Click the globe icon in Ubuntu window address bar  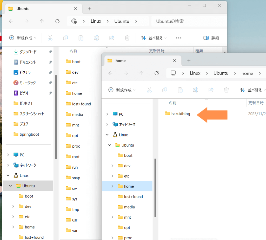tap(74, 21)
